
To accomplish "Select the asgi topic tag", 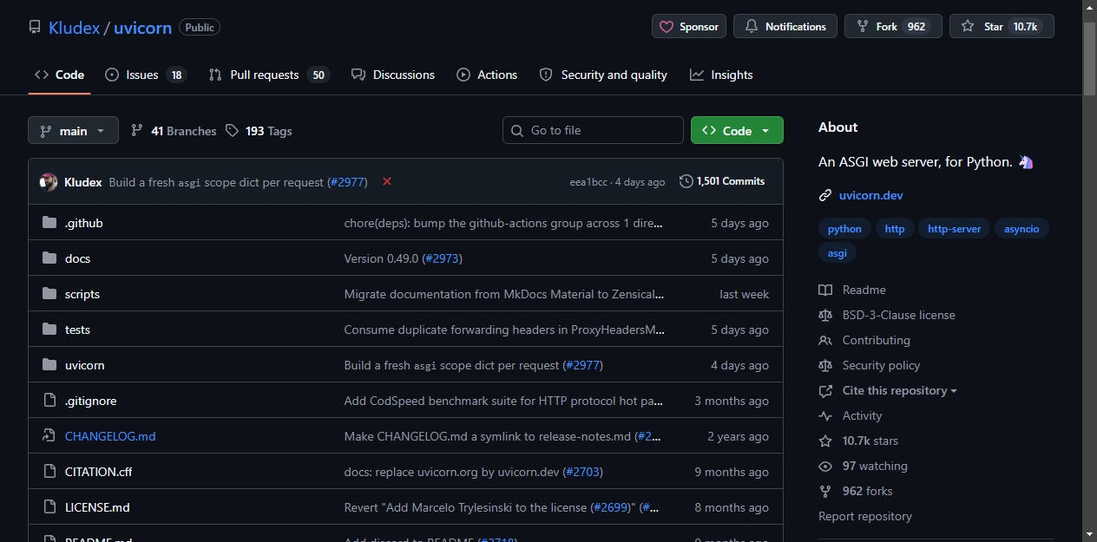I will [838, 253].
